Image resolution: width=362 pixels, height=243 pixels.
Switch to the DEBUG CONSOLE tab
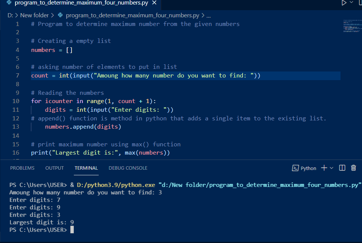click(128, 168)
